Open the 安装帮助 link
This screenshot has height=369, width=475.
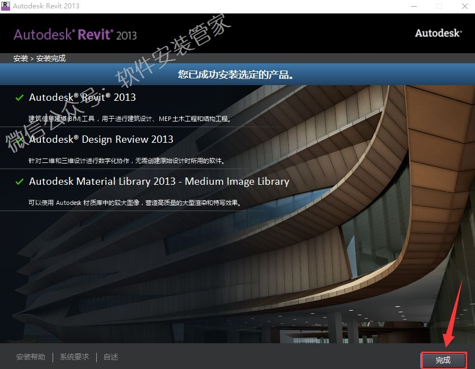click(31, 357)
